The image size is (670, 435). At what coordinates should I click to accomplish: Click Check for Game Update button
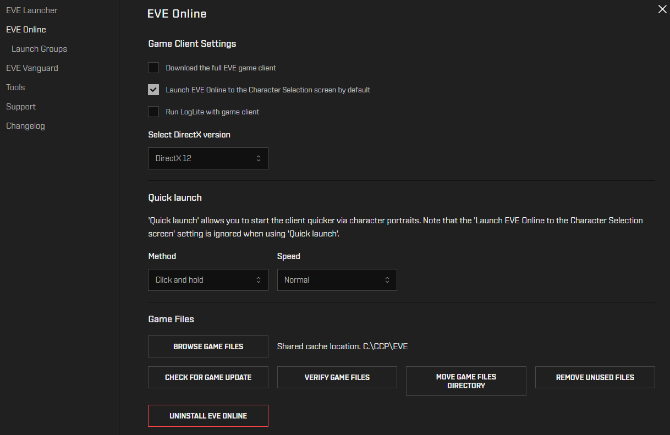pos(208,377)
